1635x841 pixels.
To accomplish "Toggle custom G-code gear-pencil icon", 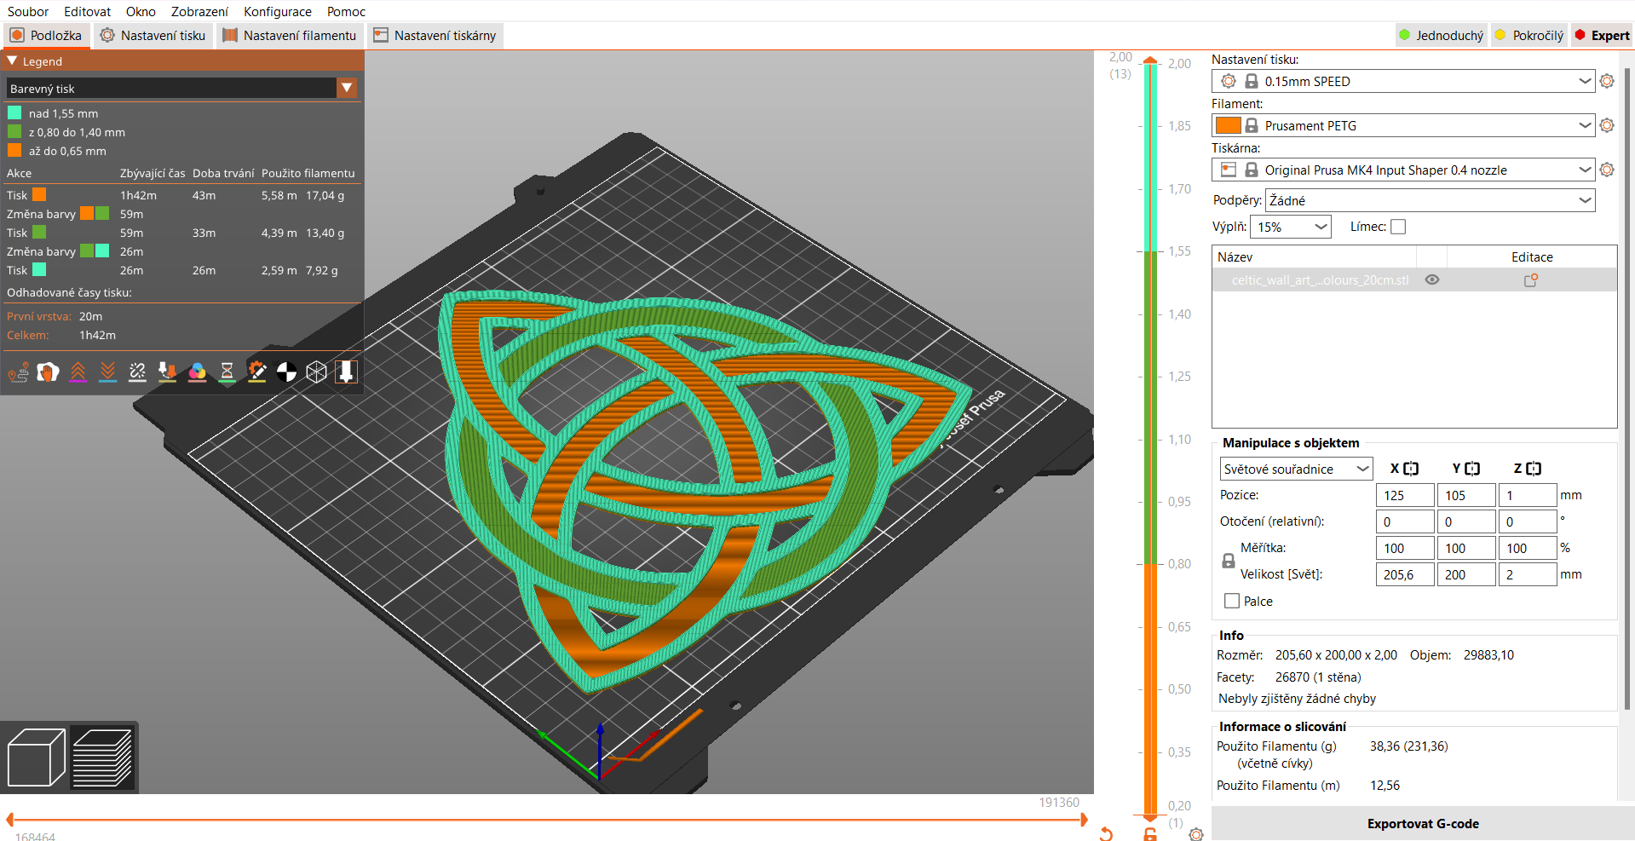I will click(x=256, y=372).
